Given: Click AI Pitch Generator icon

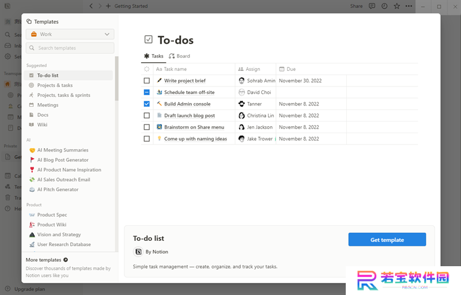Looking at the screenshot, I should (x=32, y=190).
